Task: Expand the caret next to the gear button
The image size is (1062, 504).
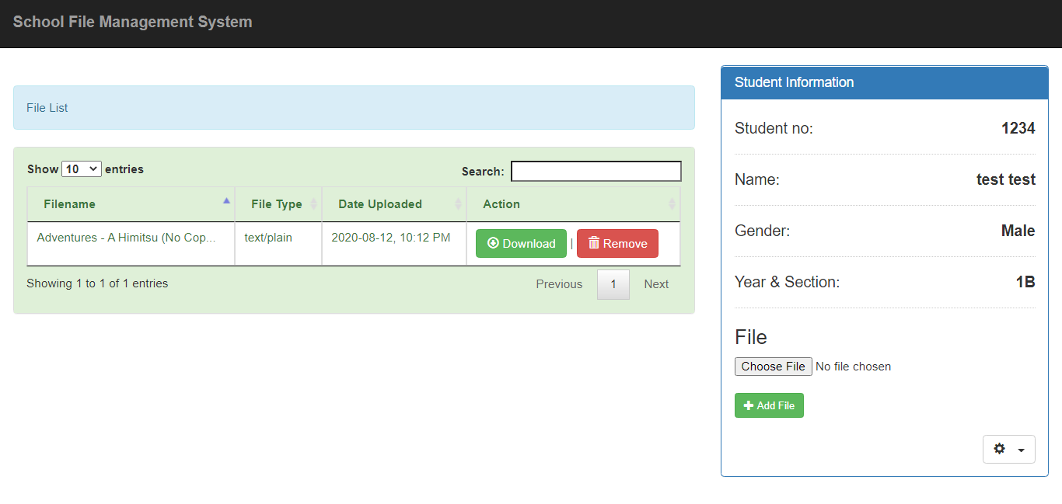Action: (1021, 449)
